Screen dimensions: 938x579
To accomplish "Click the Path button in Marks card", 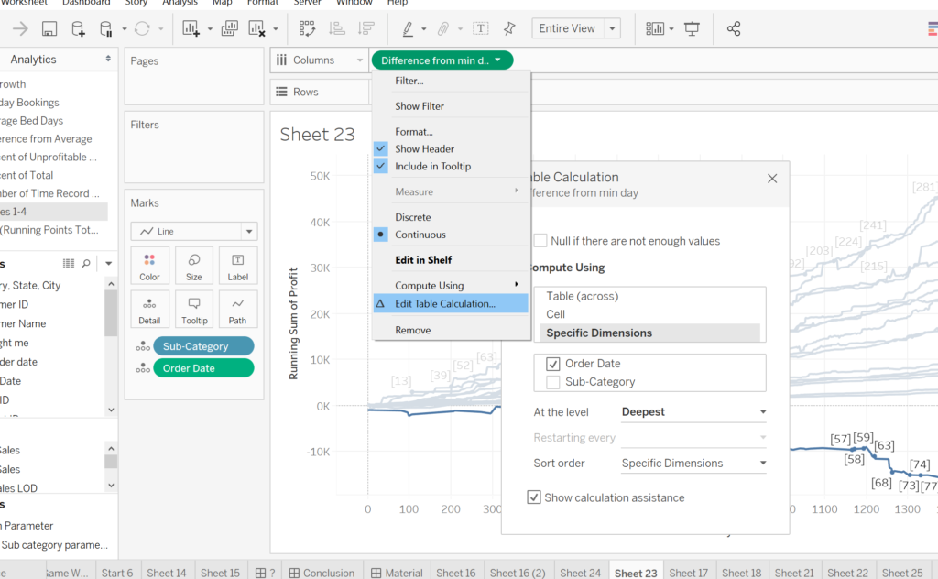I will pos(237,310).
